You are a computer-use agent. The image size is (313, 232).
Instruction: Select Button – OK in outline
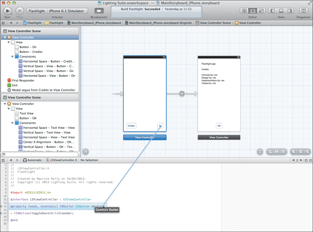(26, 118)
